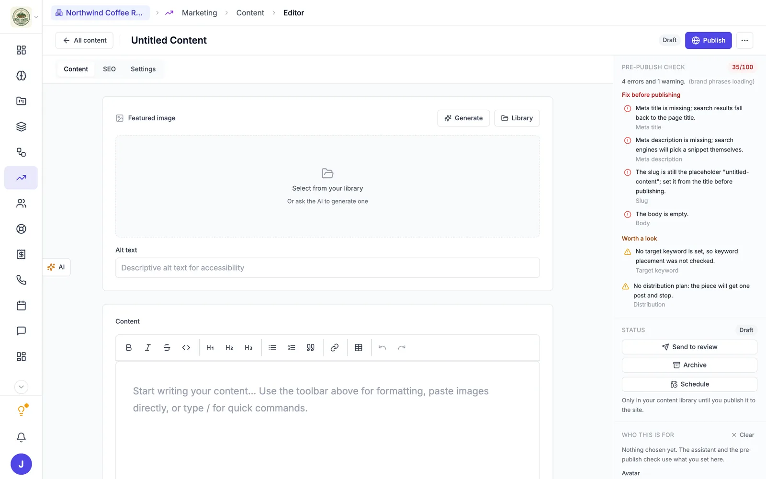Go back to All content
Image resolution: width=766 pixels, height=479 pixels.
coord(84,40)
